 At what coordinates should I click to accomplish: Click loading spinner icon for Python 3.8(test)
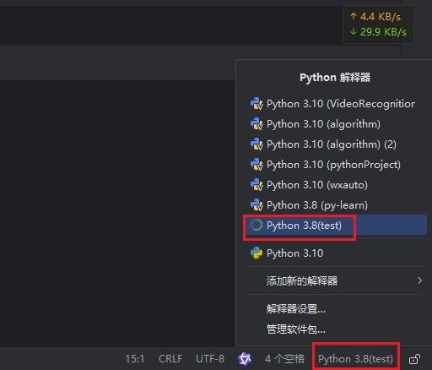(256, 225)
